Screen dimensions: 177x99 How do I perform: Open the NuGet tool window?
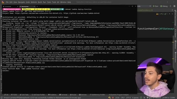pos(73,95)
